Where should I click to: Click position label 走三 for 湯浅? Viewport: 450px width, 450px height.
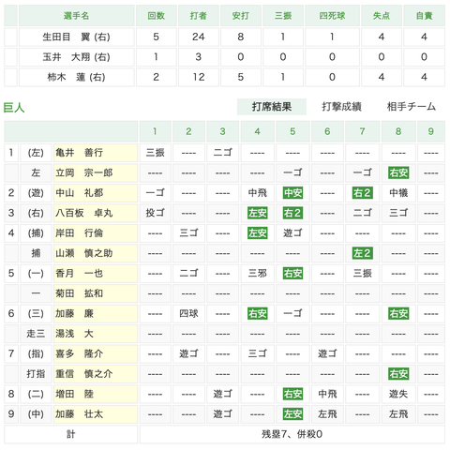36,334
